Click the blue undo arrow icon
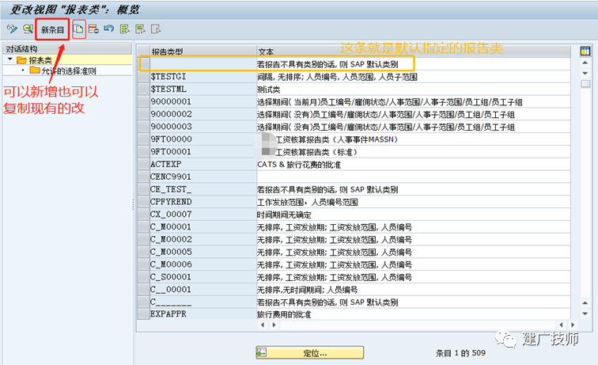The height and width of the screenshot is (365, 598). (x=108, y=29)
